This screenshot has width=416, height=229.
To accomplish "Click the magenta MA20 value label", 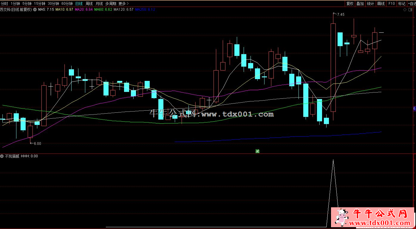I will 83,10.
